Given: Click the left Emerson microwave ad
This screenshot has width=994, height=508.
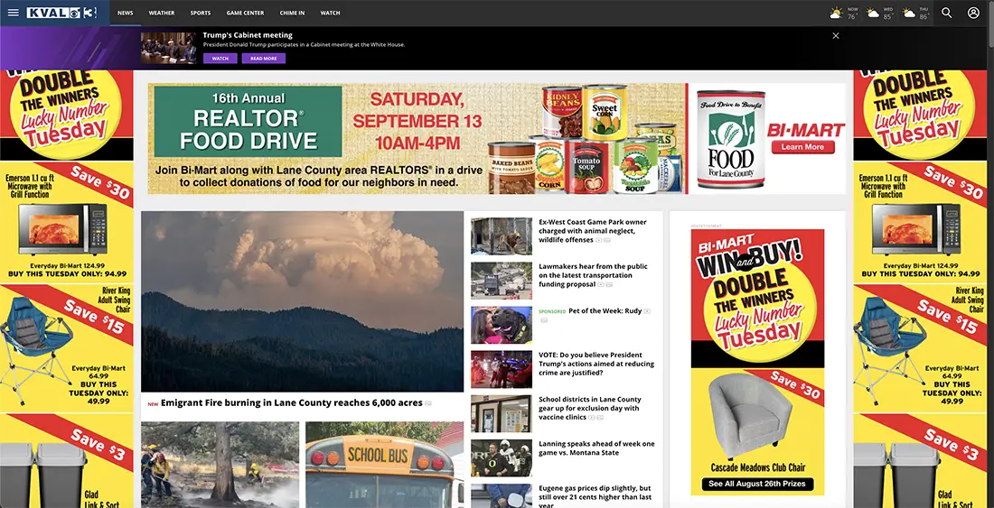Looking at the screenshot, I should click(67, 221).
